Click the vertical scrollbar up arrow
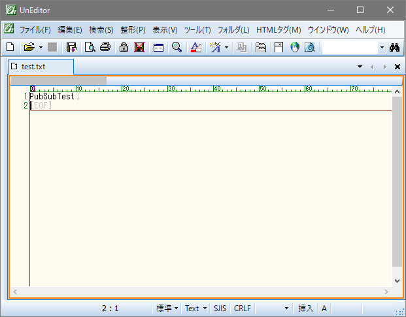406x317 pixels. click(398, 92)
